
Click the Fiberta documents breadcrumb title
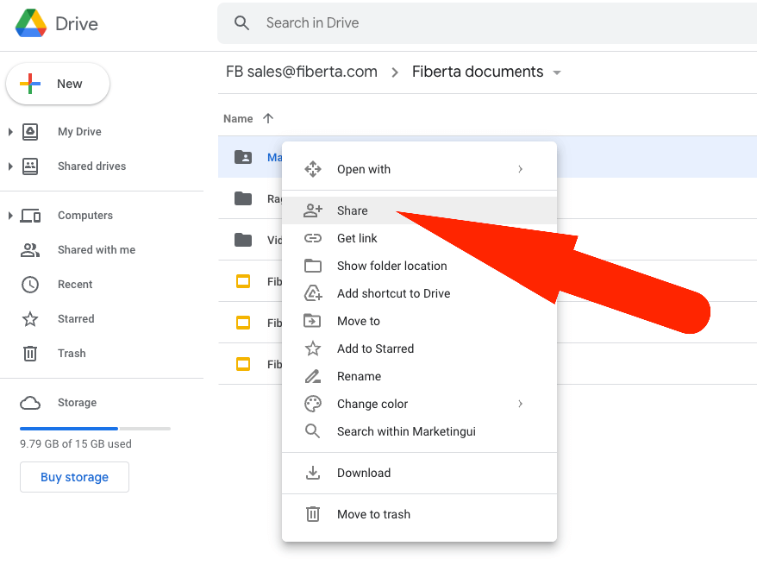[478, 72]
